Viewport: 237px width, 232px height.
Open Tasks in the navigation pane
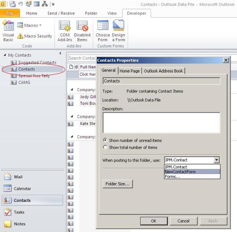[x=32, y=212]
